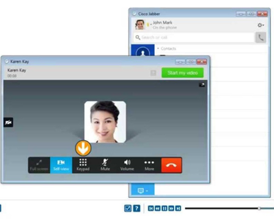Close the Karen Kay call window
The image size is (274, 219).
pyautogui.click(x=202, y=62)
